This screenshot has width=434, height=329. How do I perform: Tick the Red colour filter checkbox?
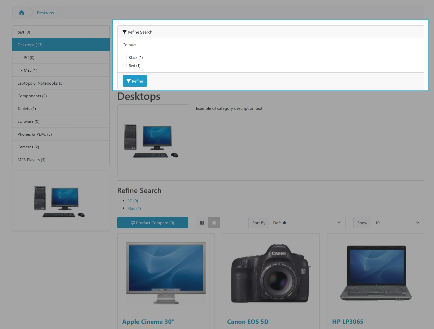coord(125,65)
